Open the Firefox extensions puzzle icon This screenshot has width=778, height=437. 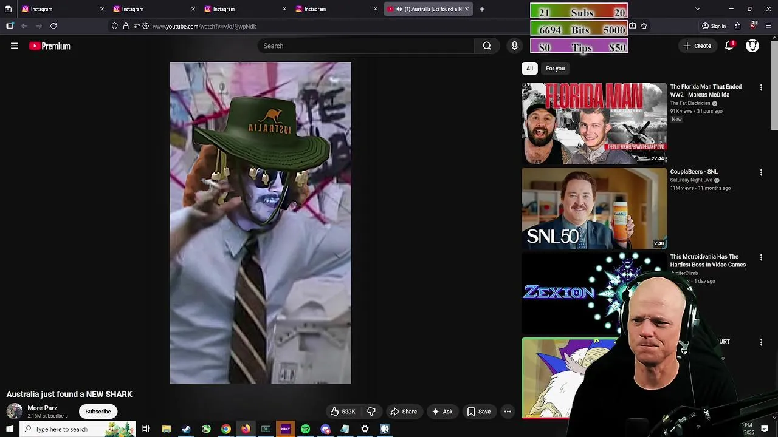tap(737, 26)
